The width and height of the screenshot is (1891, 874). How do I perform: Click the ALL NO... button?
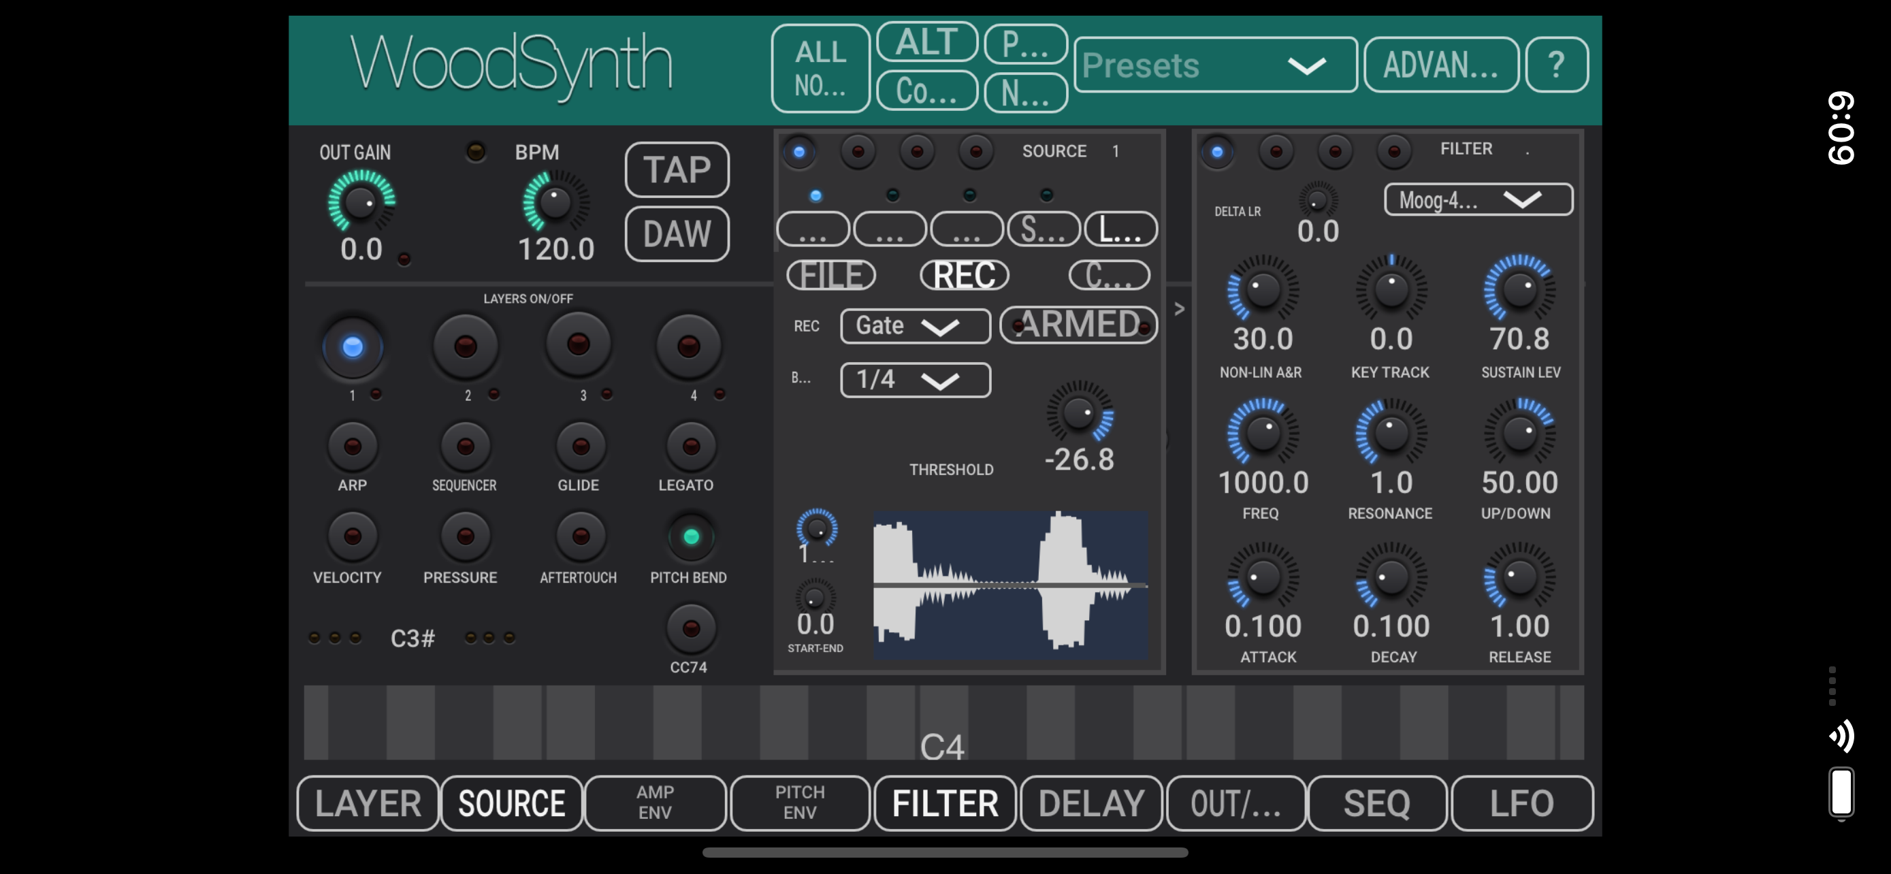pos(821,68)
